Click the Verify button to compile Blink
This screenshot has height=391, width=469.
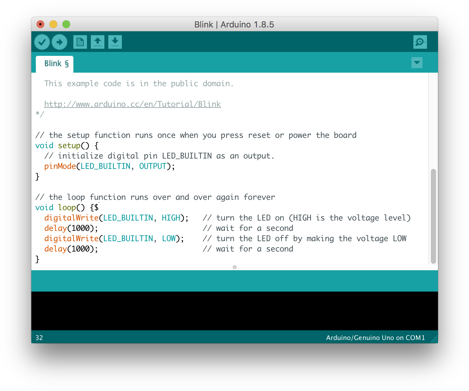point(42,42)
